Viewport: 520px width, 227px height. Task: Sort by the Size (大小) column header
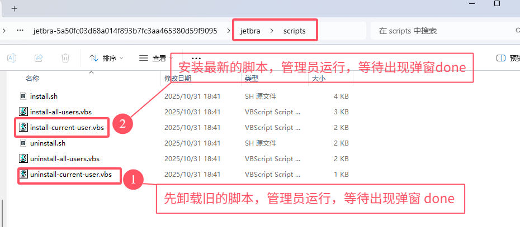pyautogui.click(x=318, y=79)
